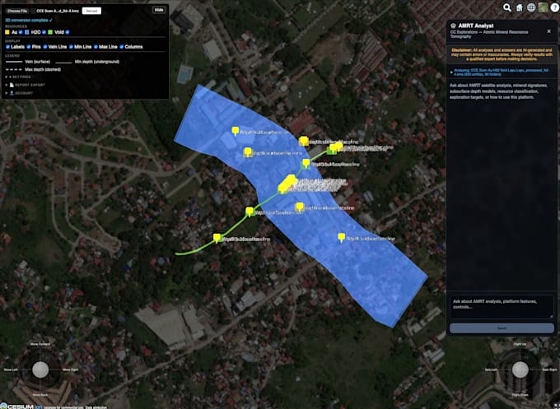Expand the Report Export section
Viewport: 560px width, 409px height.
[x=25, y=85]
